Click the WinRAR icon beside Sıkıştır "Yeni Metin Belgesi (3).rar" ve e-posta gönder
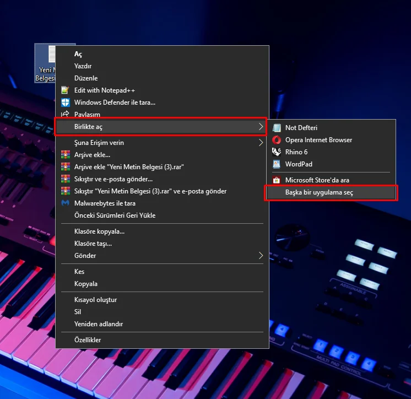 click(x=66, y=191)
